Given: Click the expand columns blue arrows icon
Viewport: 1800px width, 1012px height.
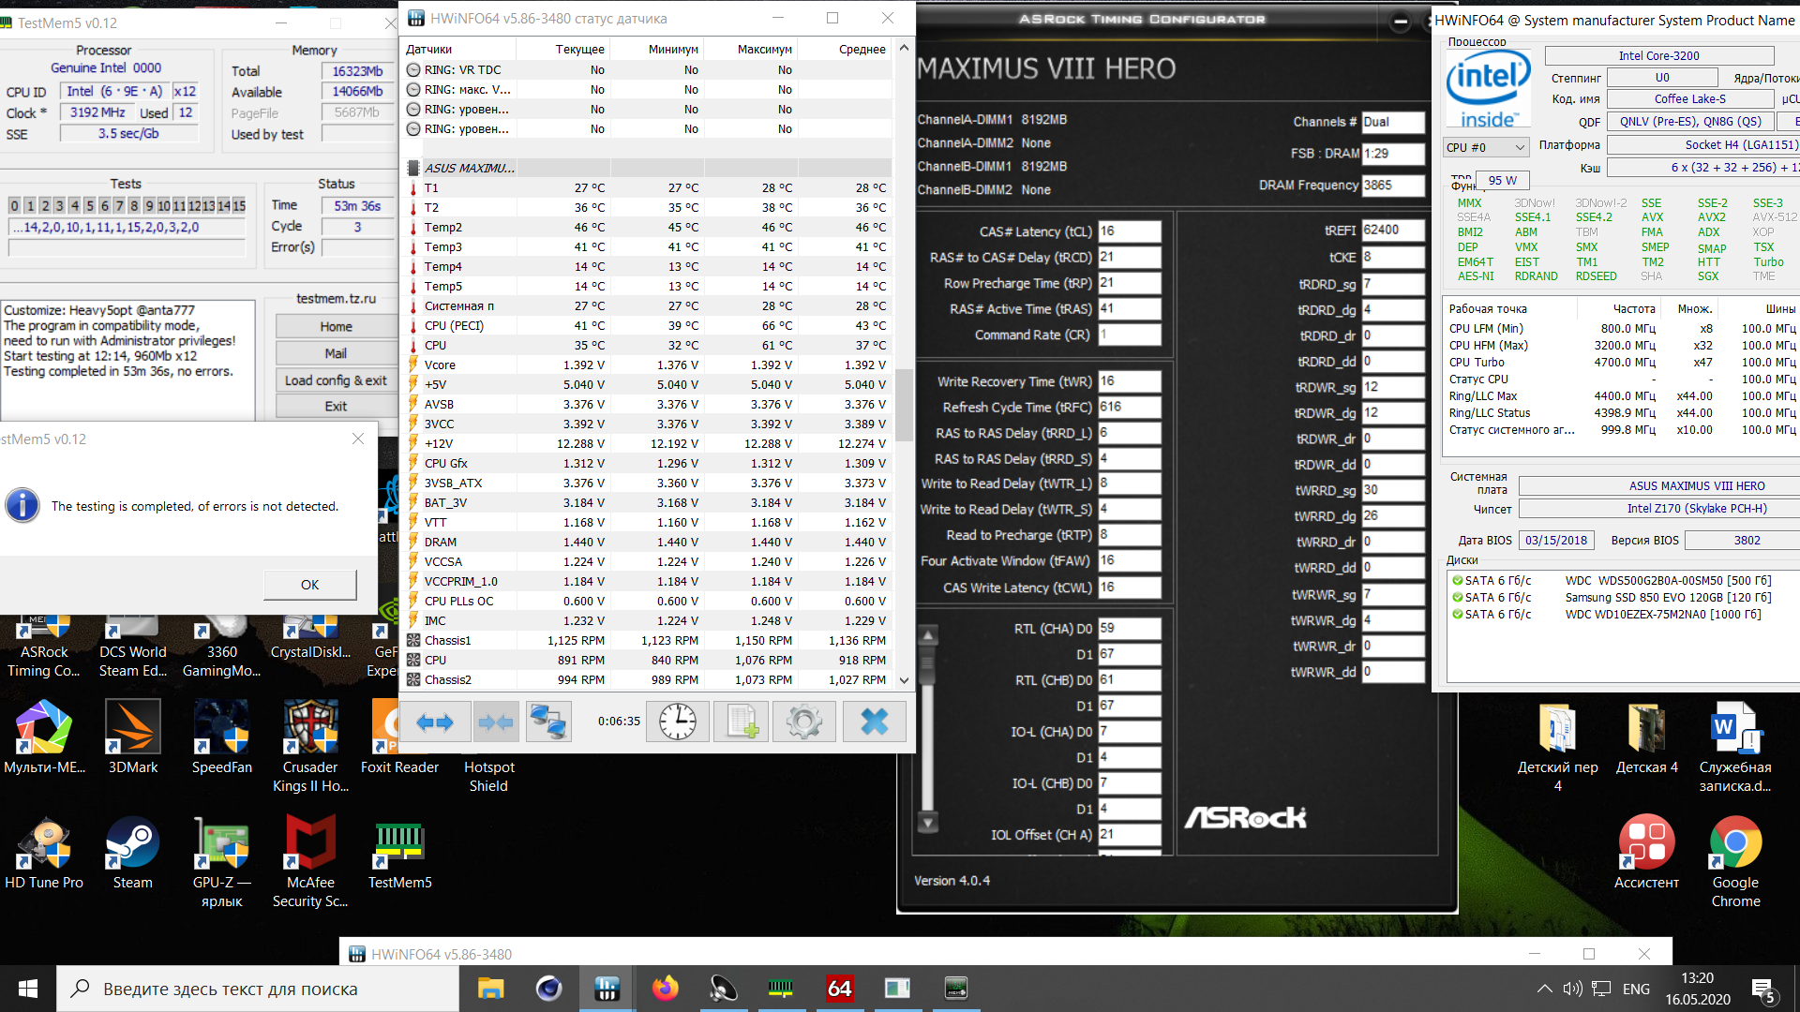Looking at the screenshot, I should pos(434,722).
